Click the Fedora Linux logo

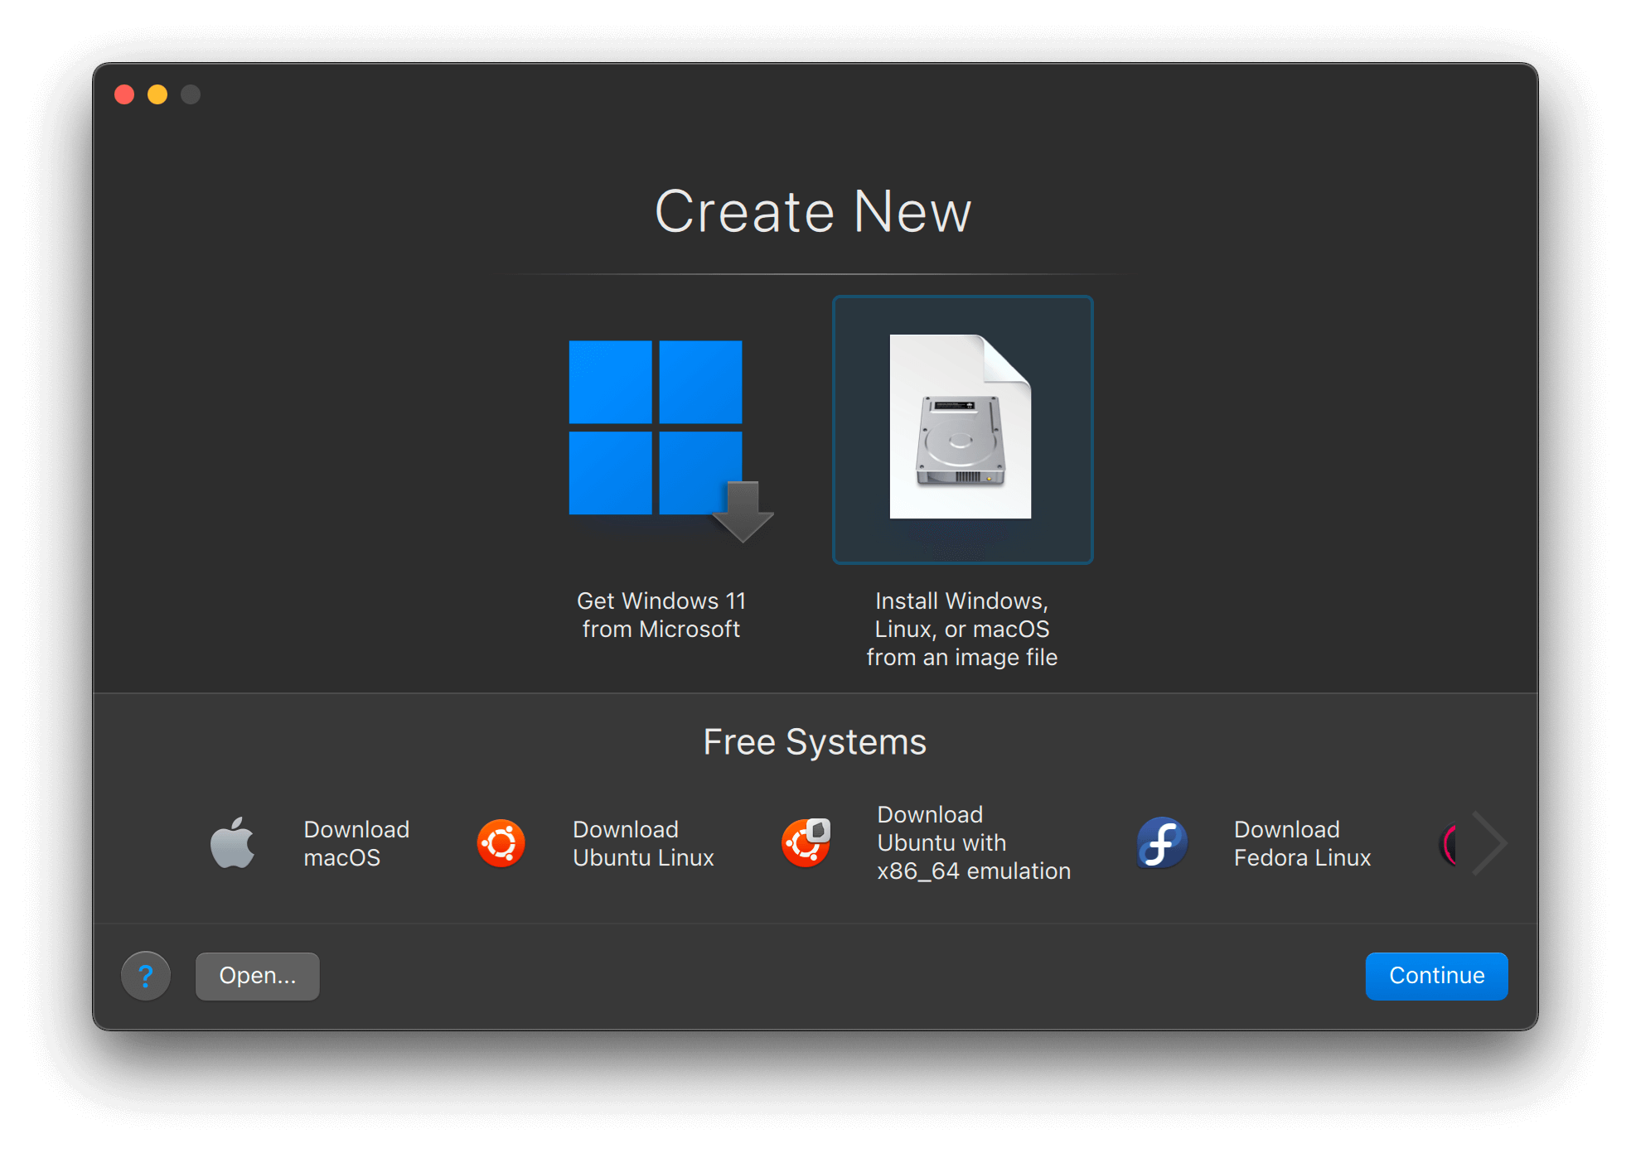point(1162,842)
